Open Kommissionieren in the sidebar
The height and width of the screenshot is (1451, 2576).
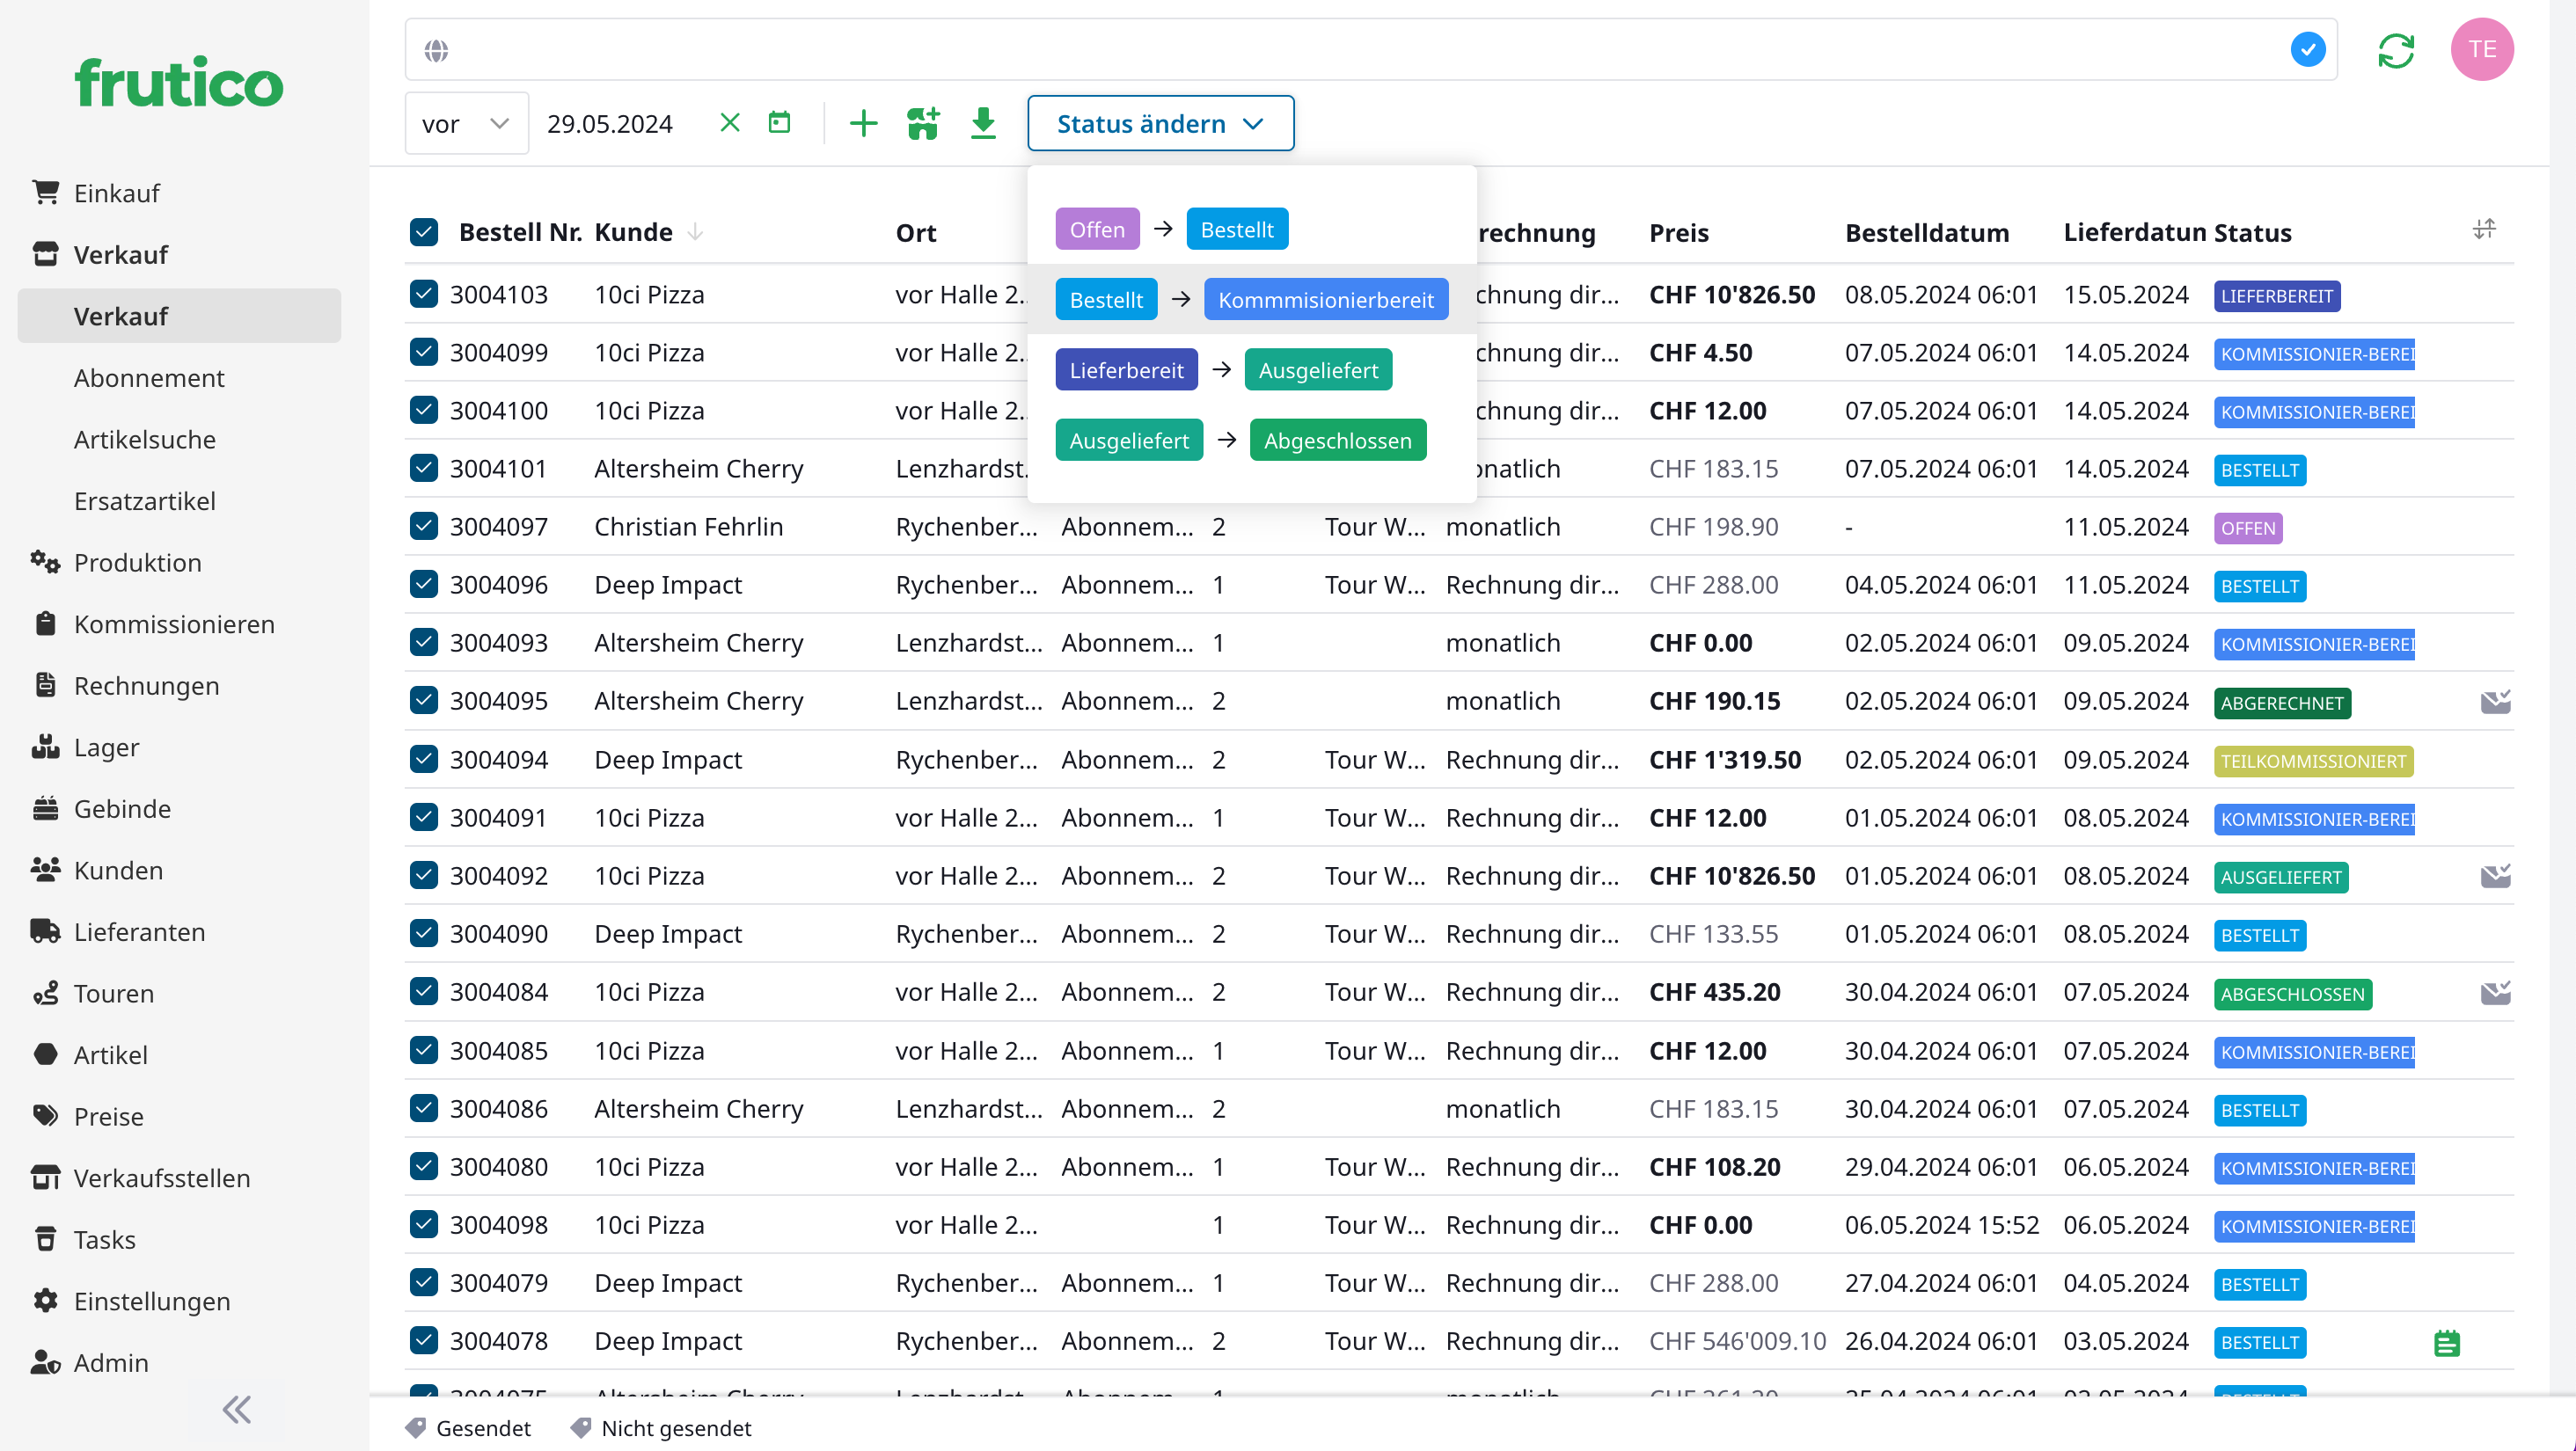click(x=174, y=624)
